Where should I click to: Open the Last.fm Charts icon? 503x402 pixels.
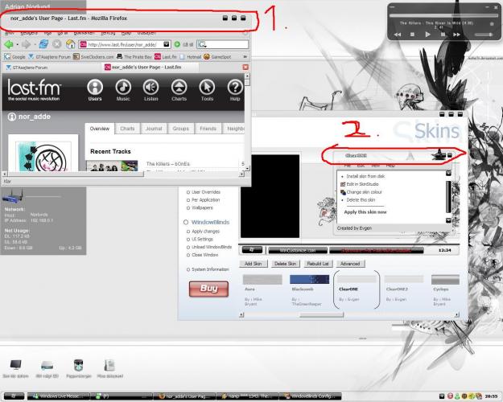179,88
